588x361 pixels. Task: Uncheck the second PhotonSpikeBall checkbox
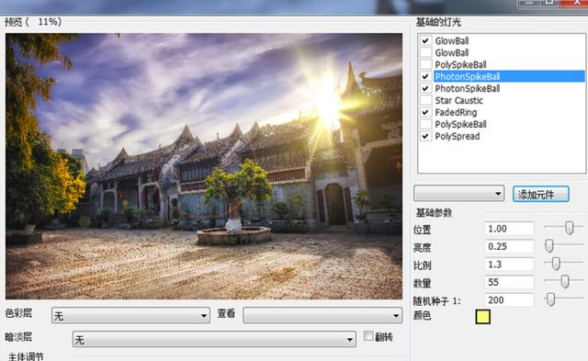pos(425,88)
